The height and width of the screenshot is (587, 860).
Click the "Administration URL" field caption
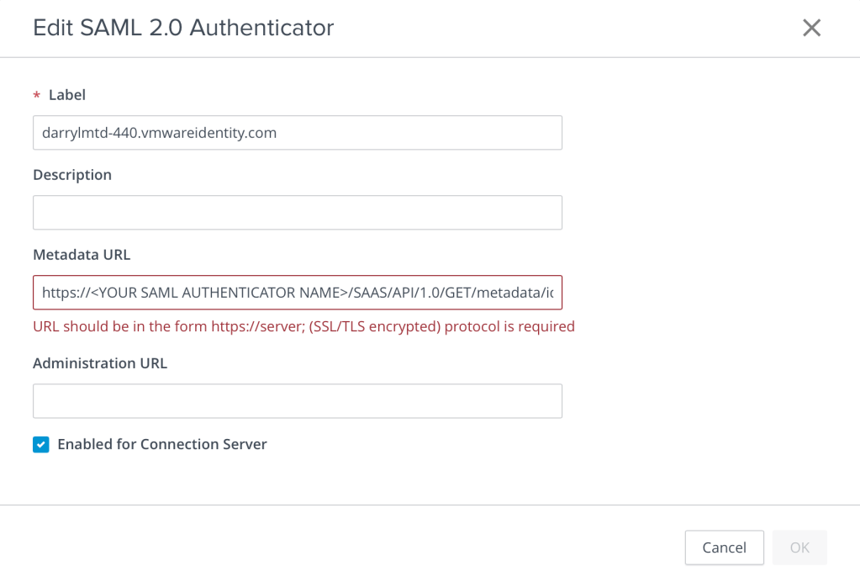click(100, 363)
